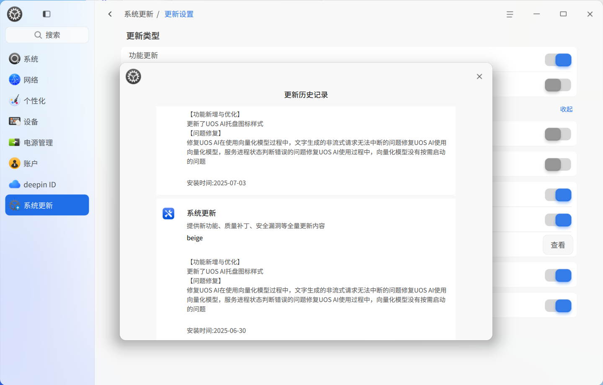Screen dimensions: 603x385
Task: Click the control center gear logo above search
Action: pyautogui.click(x=15, y=14)
